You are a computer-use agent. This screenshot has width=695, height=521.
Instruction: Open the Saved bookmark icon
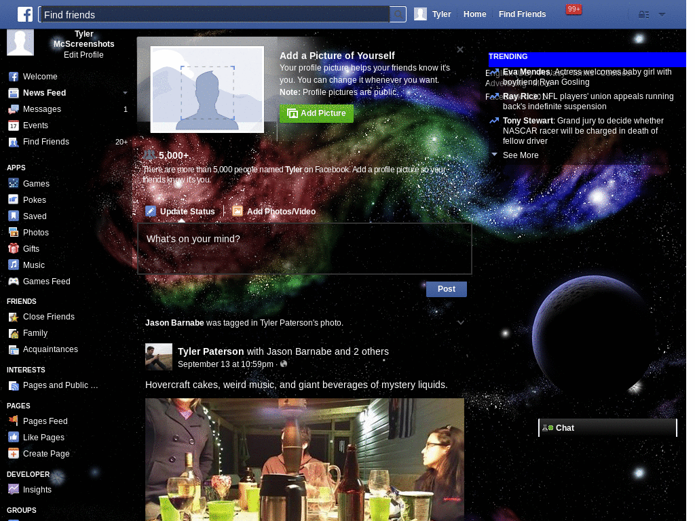(x=14, y=216)
